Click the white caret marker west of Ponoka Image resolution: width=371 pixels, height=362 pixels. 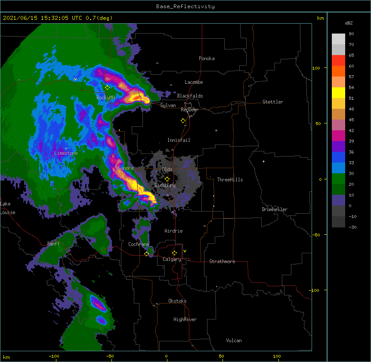coord(158,63)
